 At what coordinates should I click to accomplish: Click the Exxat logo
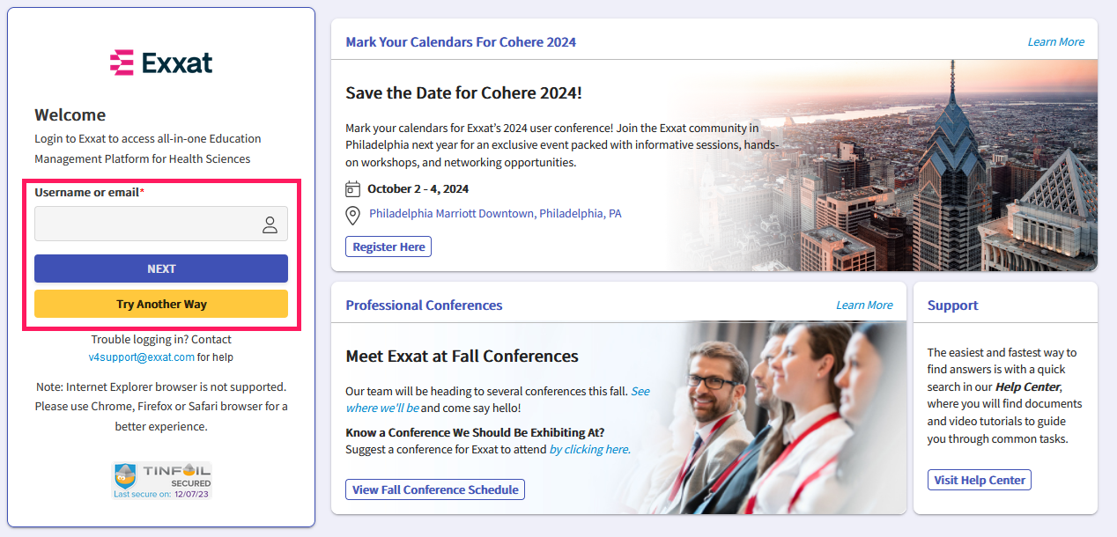click(161, 63)
